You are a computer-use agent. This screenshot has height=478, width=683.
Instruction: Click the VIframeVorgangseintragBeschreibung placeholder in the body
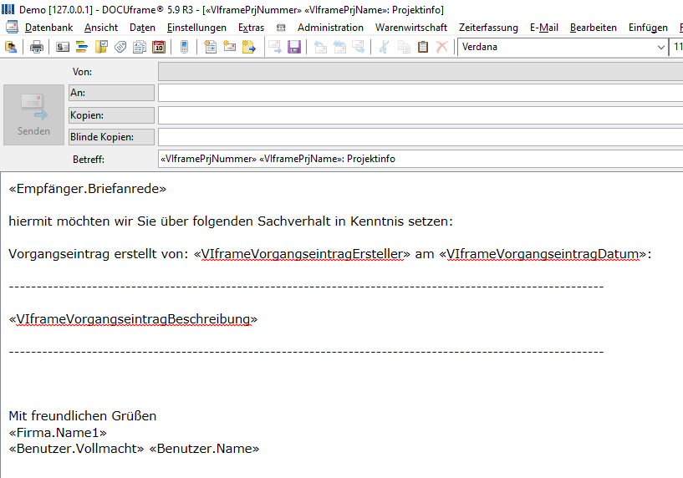point(133,319)
